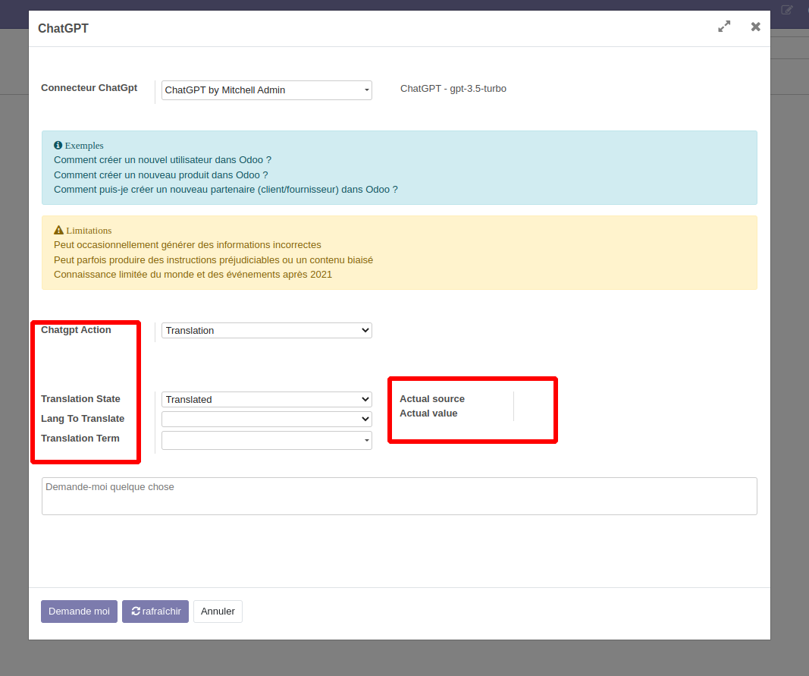Open the Chatgpt Action Translation dropdown

point(267,331)
